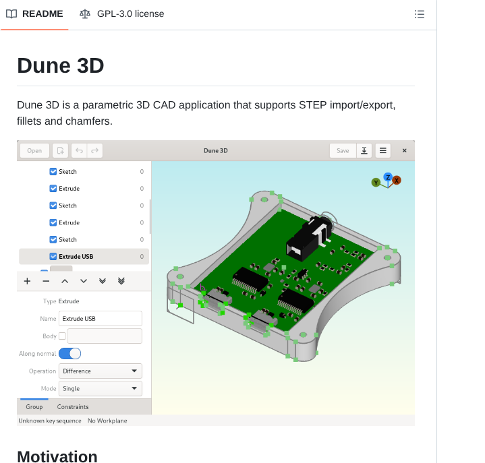Toggle the topmost Sketch row checkbox

tap(53, 172)
